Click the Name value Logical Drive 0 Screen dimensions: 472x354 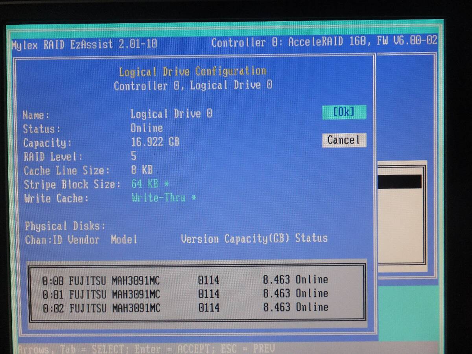[171, 114]
